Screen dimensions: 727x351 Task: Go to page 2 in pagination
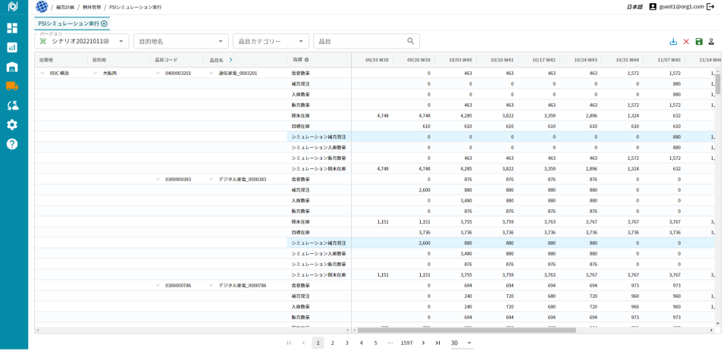[332, 343]
